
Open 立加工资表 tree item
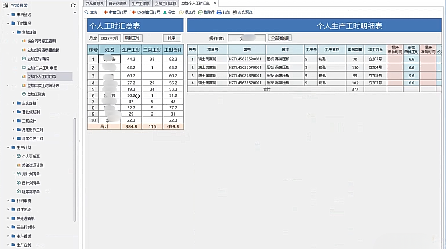36,94
